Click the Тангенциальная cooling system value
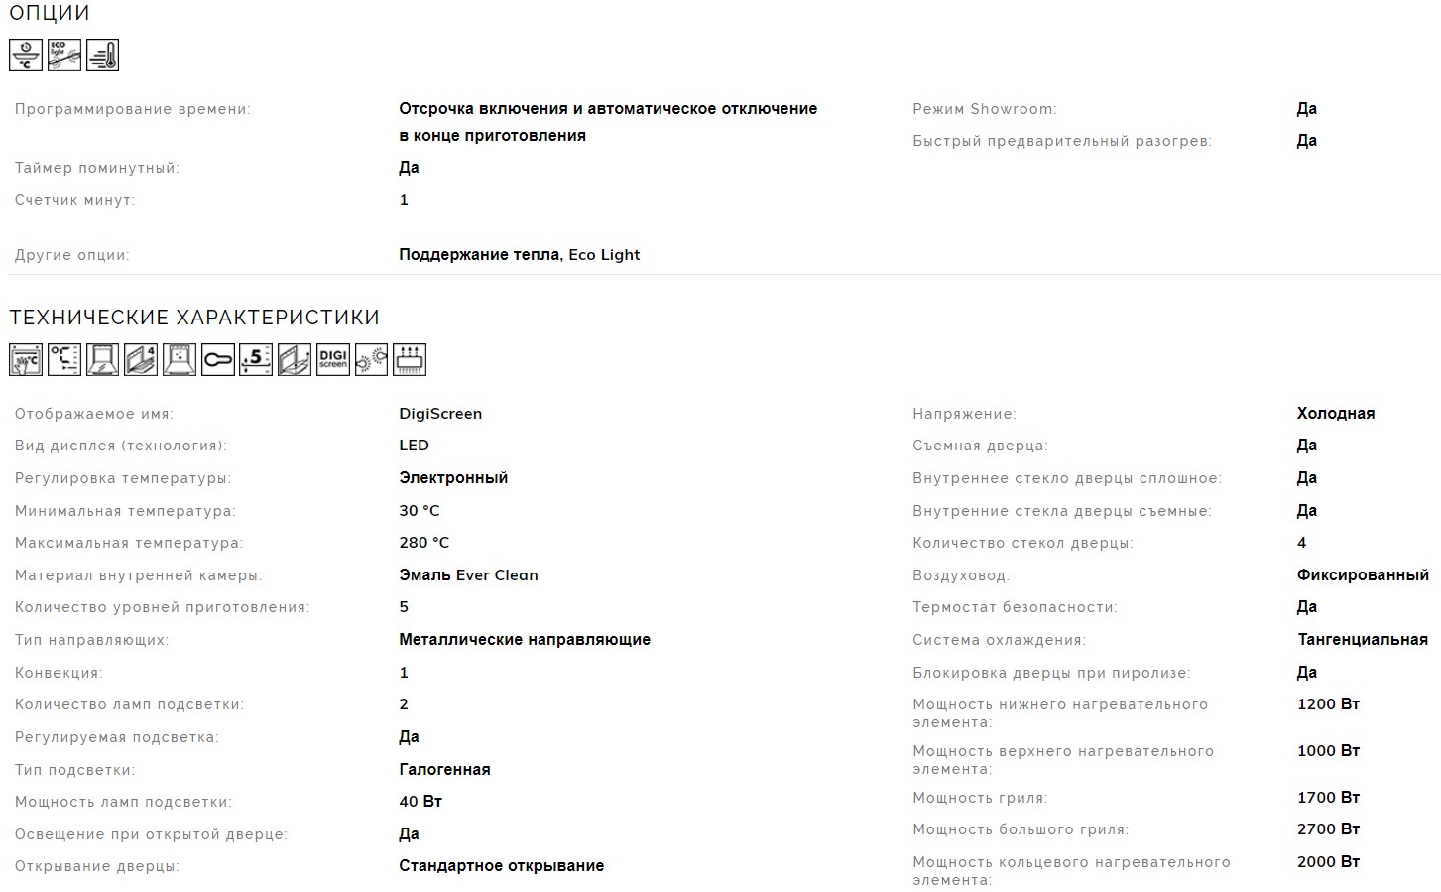 (x=1362, y=640)
